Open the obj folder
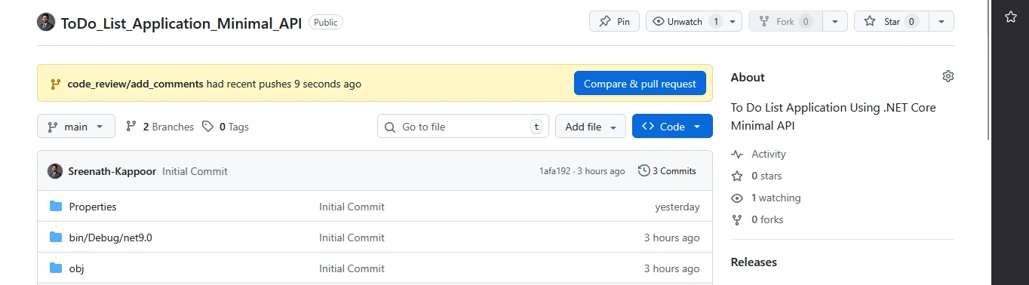 (x=76, y=268)
